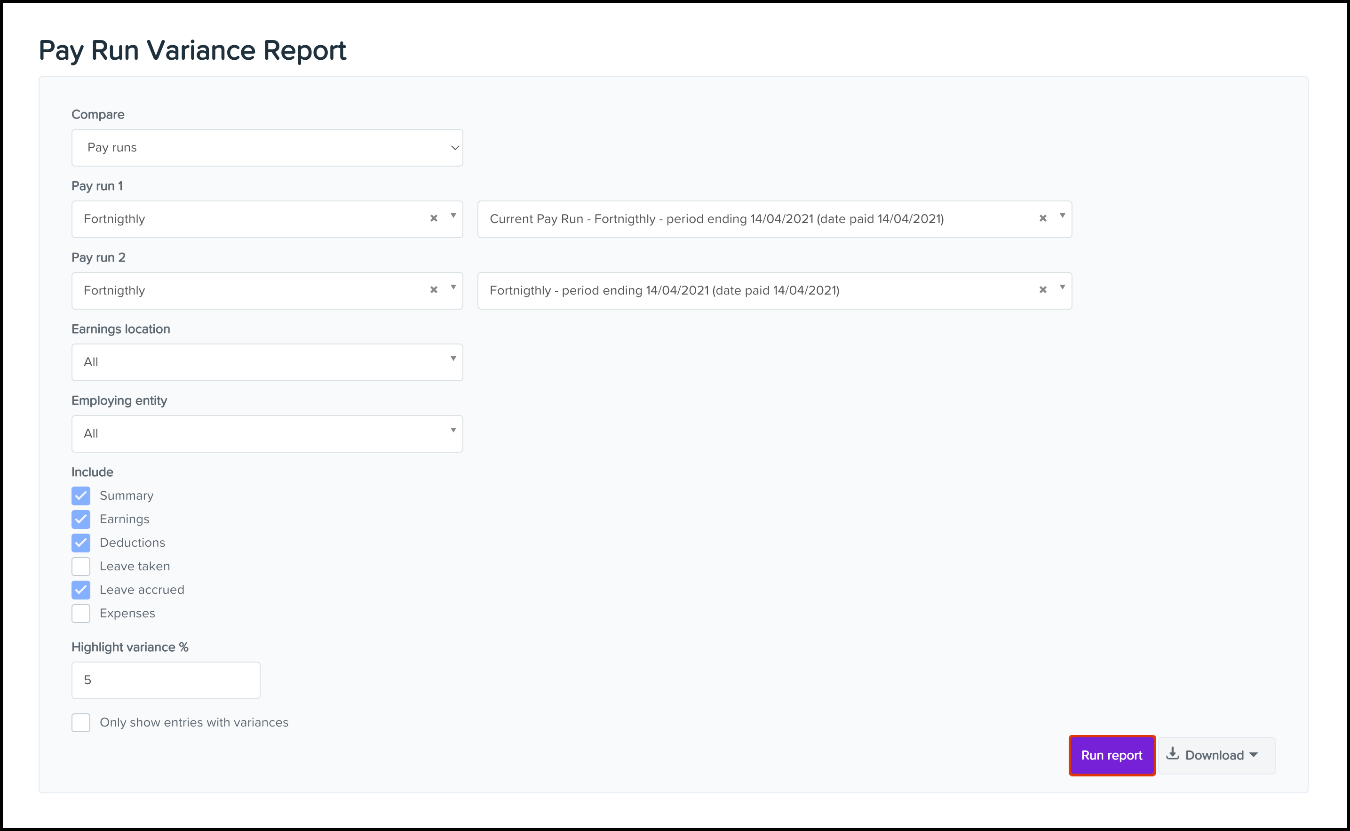Uncheck the Deductions checkbox

tap(81, 543)
